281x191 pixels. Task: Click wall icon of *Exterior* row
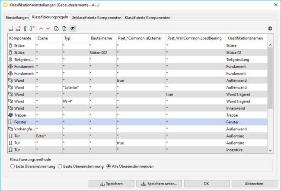pos(10,87)
